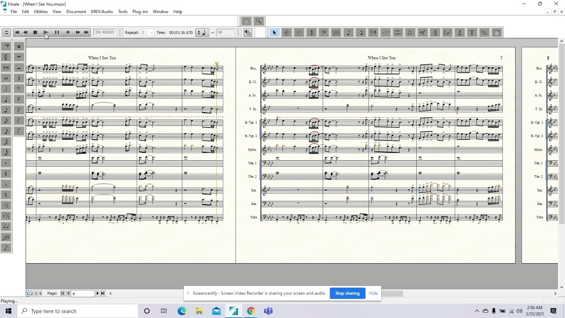Screen dimensions: 565x318
Task: Pick the sharp accidental tool
Action: point(6,173)
